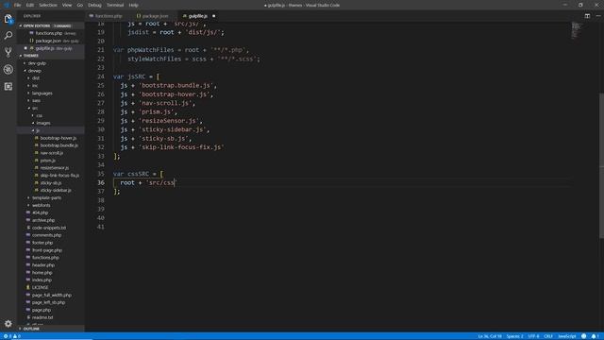Screen dimensions: 604x340
Task: Collapse the js folder
Action: tap(50, 130)
